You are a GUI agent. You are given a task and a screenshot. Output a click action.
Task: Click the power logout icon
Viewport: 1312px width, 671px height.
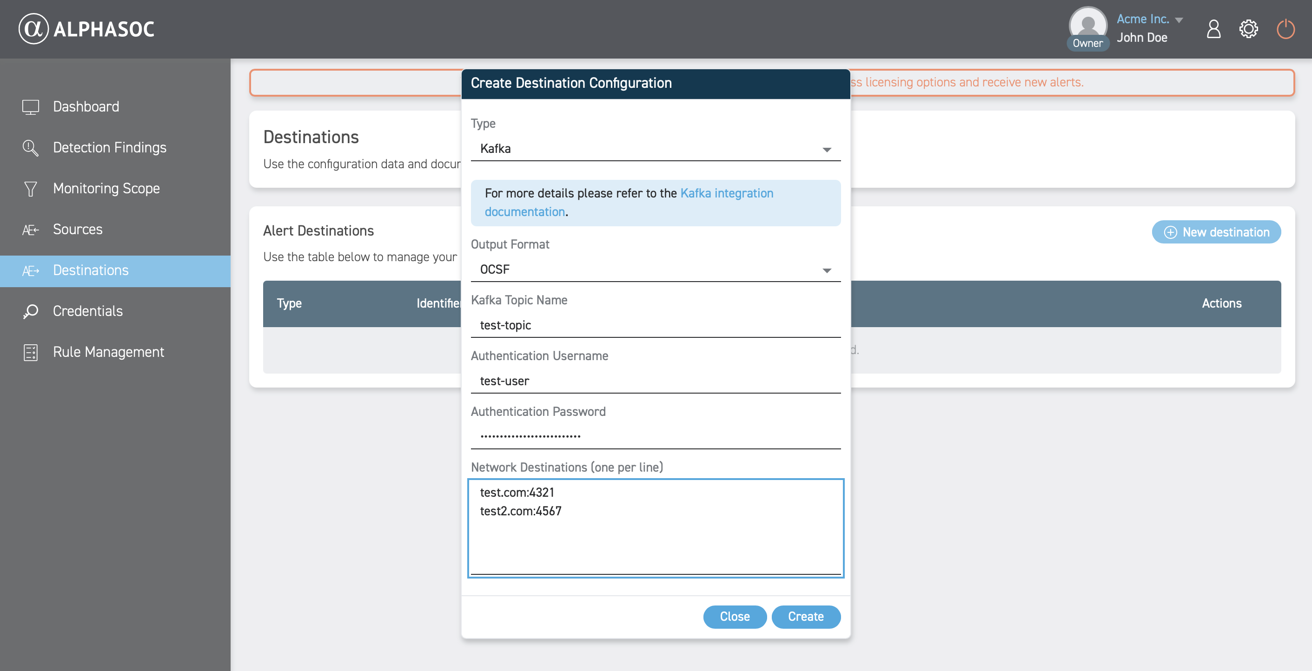[1285, 29]
